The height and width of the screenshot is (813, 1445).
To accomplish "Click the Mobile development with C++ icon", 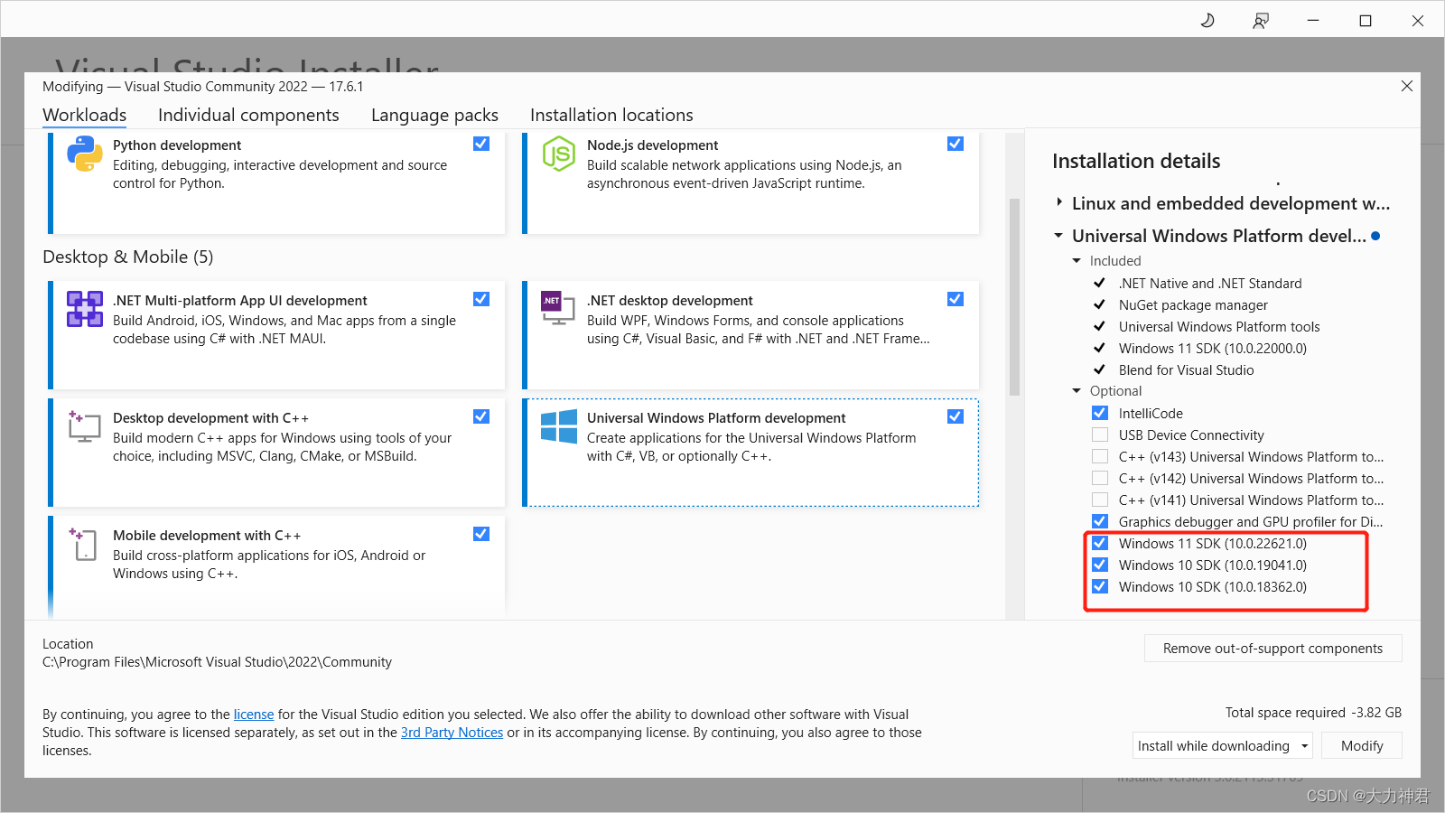I will [x=83, y=545].
